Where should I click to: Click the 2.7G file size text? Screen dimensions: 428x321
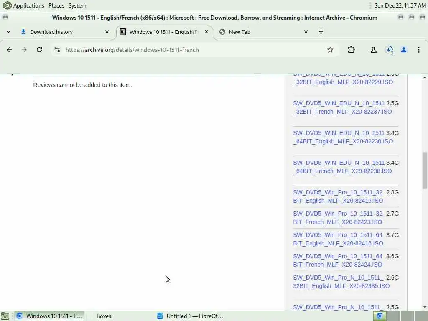point(392,214)
